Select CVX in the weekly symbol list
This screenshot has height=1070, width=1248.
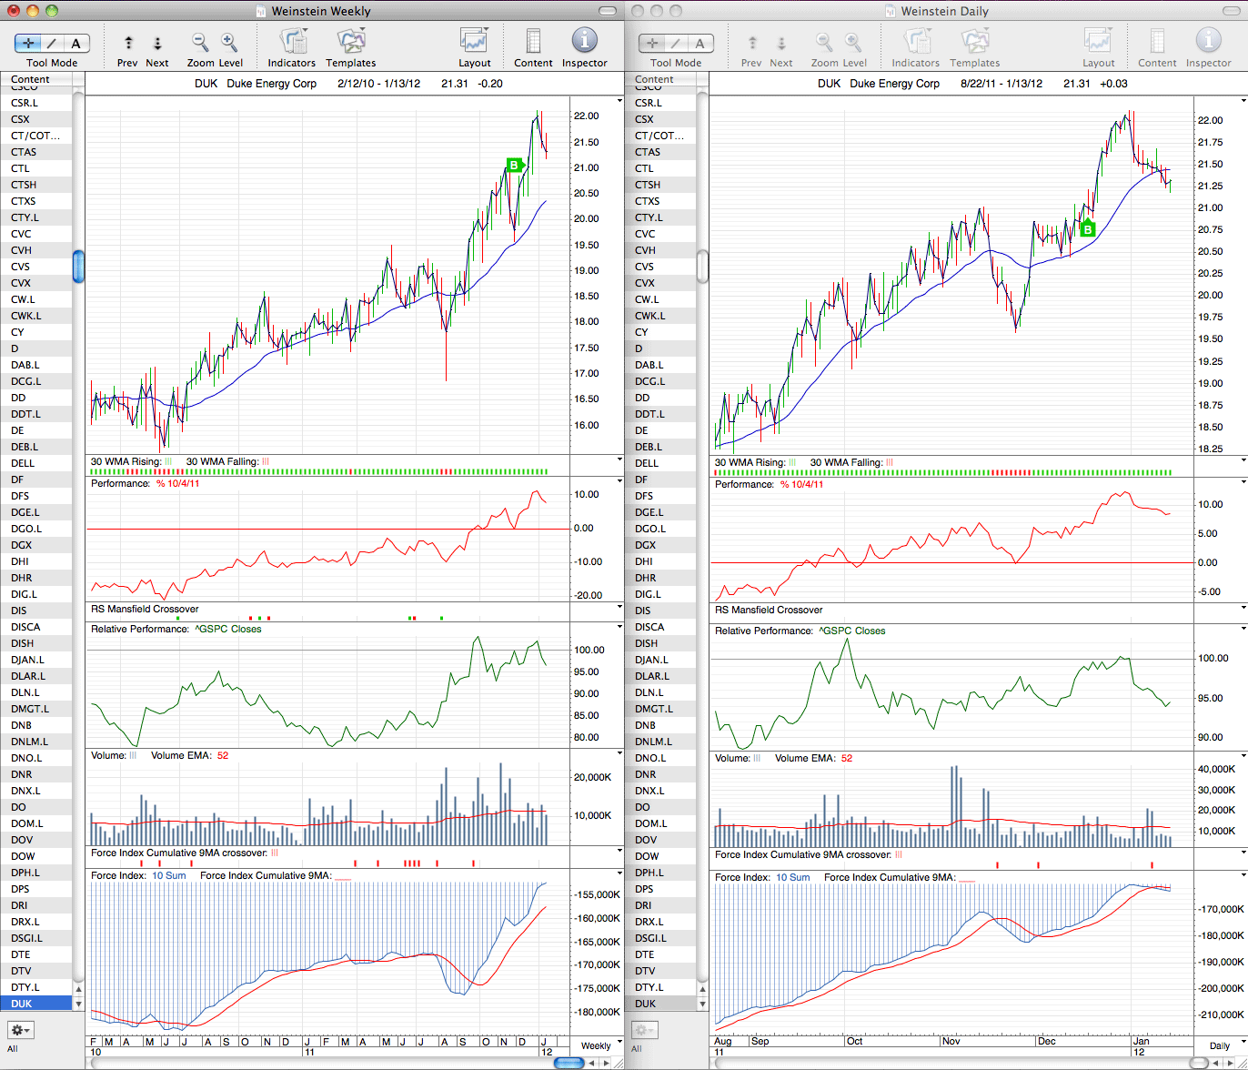[x=36, y=283]
